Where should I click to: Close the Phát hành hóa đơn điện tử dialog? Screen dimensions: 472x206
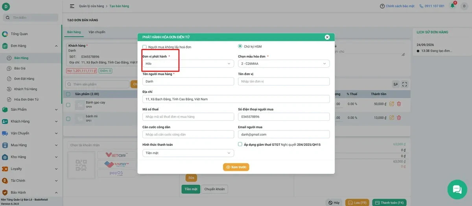(x=327, y=37)
